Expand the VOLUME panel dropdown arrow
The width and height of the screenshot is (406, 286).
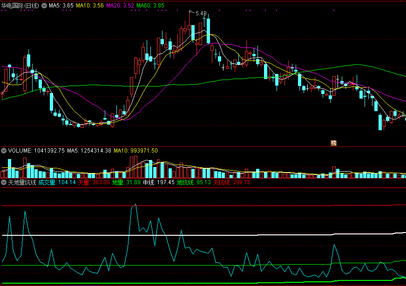point(4,151)
